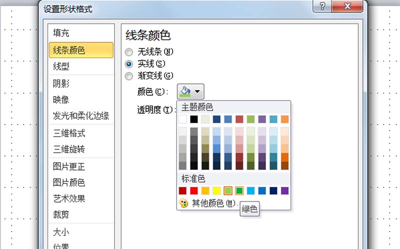Click the help question mark button

(x=322, y=5)
